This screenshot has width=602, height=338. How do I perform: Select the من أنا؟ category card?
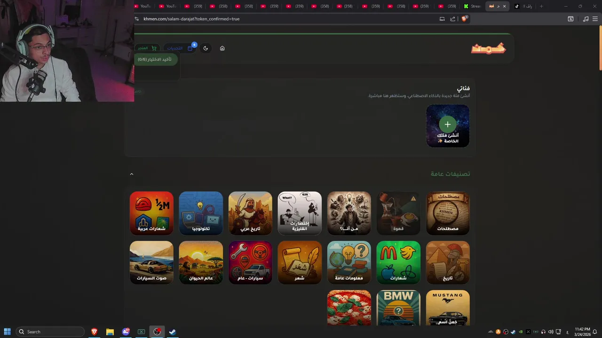(349, 213)
